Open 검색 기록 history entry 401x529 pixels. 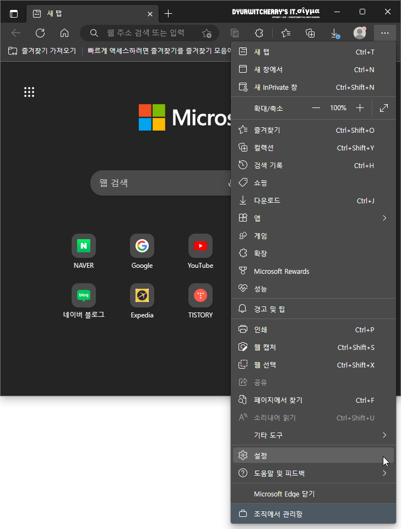point(313,165)
